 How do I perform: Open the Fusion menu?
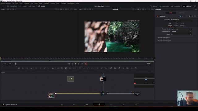click(x=53, y=3)
